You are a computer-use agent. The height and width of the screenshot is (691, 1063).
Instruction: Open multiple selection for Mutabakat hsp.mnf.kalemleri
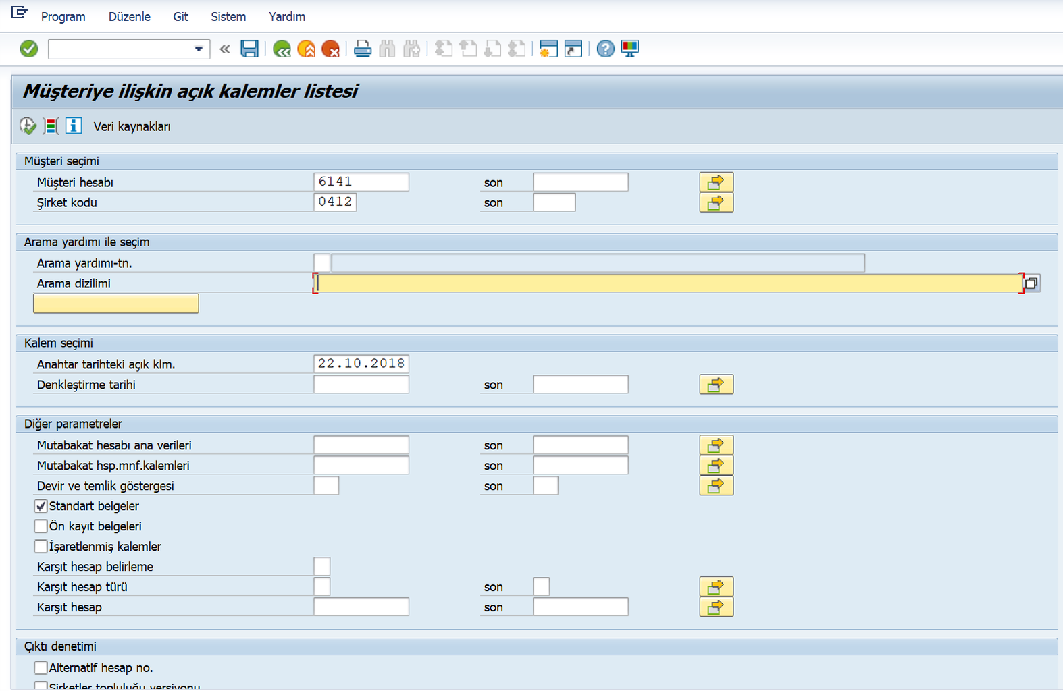(x=716, y=466)
